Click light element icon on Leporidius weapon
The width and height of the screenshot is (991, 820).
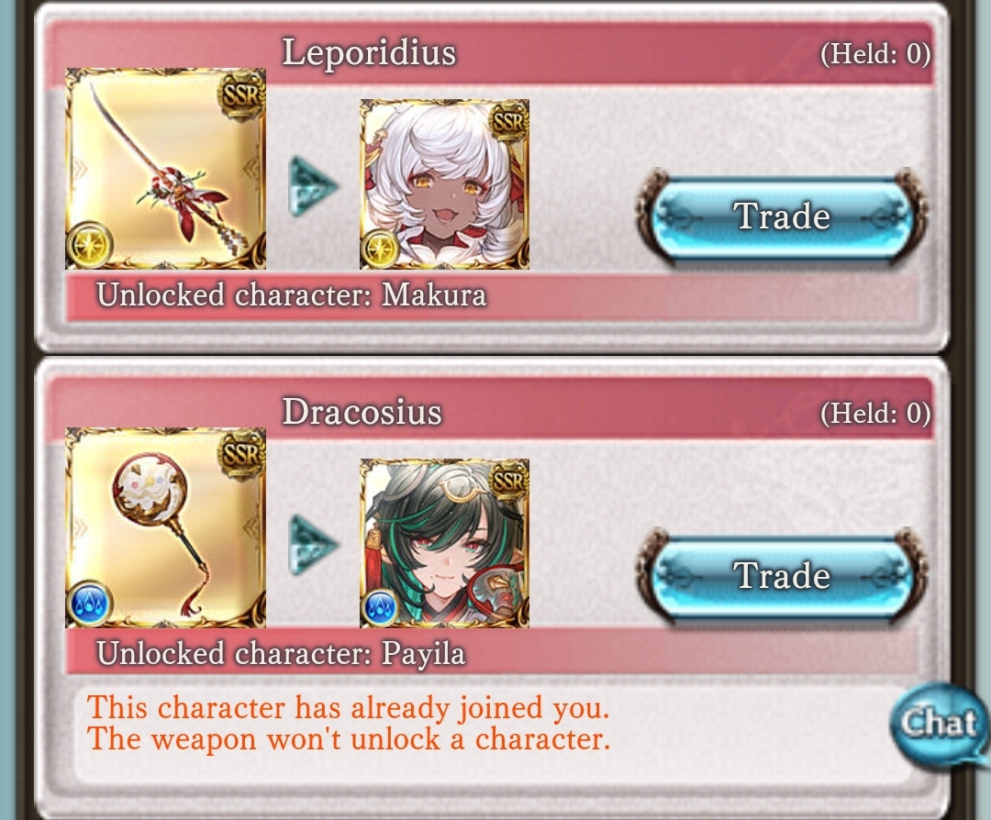click(x=90, y=244)
